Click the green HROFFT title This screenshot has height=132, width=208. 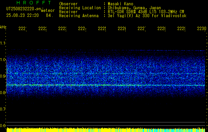[34, 3]
